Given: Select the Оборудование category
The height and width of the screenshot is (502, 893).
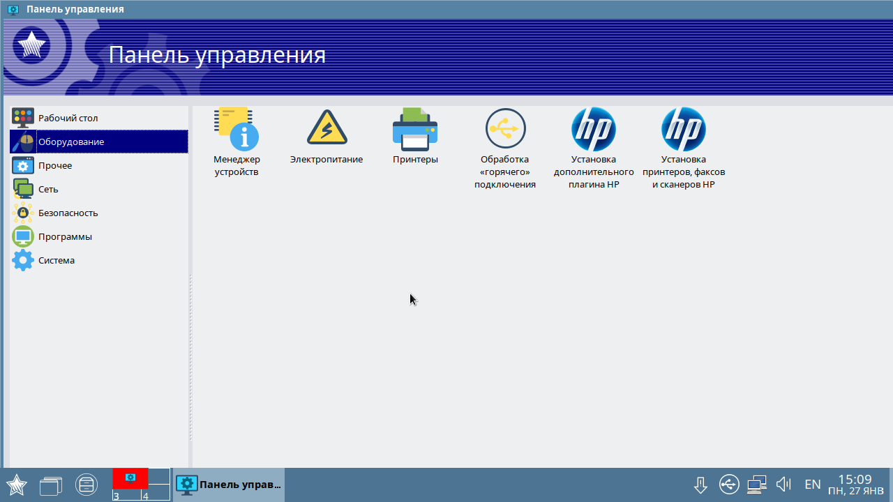Looking at the screenshot, I should click(70, 142).
